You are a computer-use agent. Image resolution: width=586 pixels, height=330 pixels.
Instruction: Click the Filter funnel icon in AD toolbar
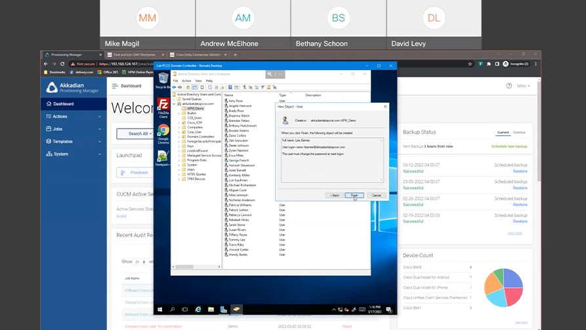click(262, 87)
